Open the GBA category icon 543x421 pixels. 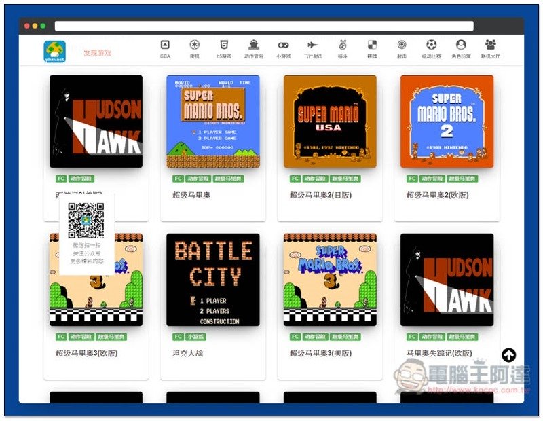pyautogui.click(x=165, y=45)
